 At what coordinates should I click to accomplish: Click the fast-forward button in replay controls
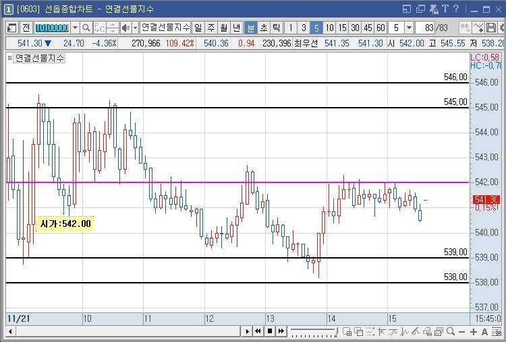281,331
